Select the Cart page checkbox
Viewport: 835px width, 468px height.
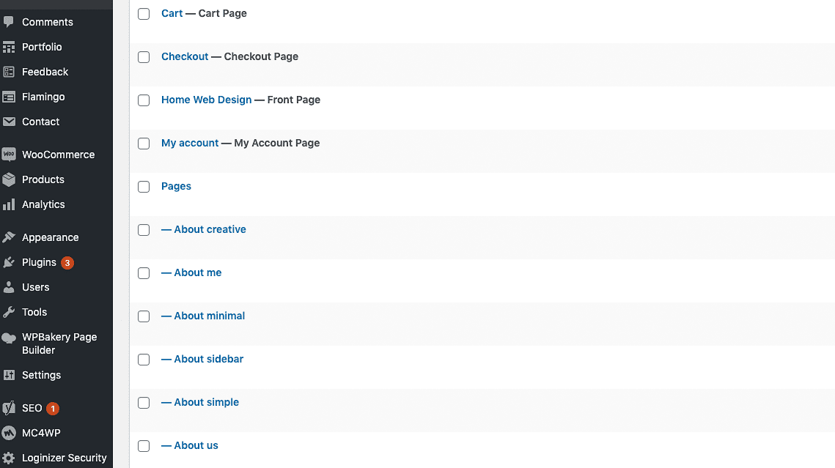tap(144, 14)
